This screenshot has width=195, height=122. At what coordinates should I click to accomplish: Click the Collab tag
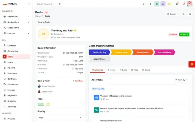point(41,104)
